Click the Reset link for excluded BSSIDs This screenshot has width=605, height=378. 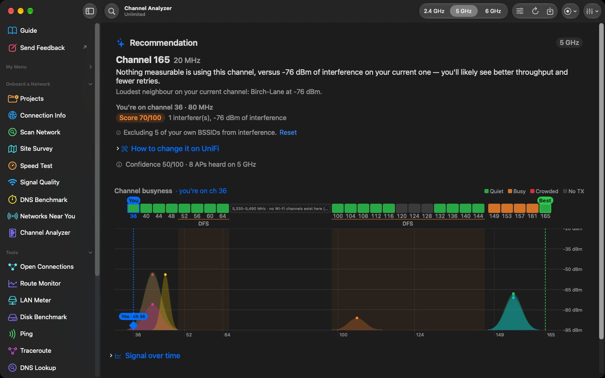click(x=288, y=133)
